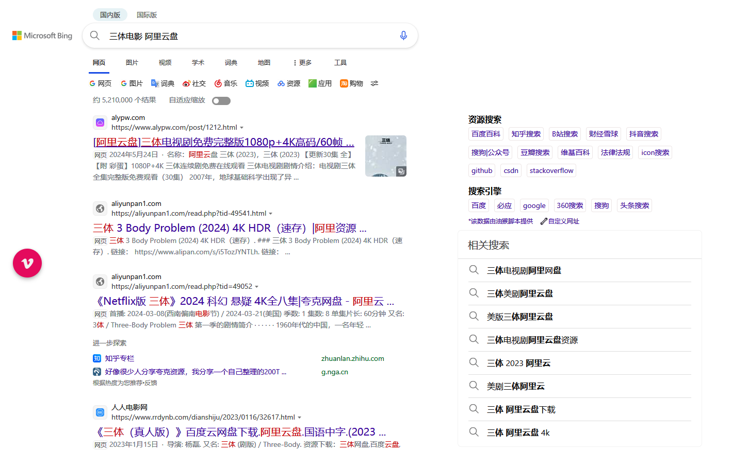This screenshot has height=451, width=732.
Task: Open result 三体电视剧免费完整版1080p+4K
Action: pos(223,142)
